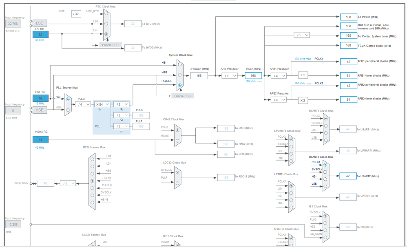Select HSE in the PLL Source Mux
407x247 pixels.
[68, 110]
